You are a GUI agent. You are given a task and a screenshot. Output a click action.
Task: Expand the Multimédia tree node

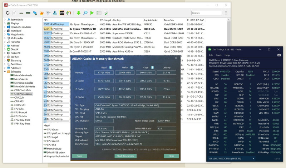pos(5,38)
